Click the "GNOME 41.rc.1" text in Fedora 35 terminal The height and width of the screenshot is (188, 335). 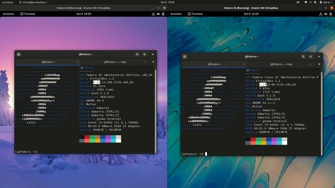(x=263, y=103)
